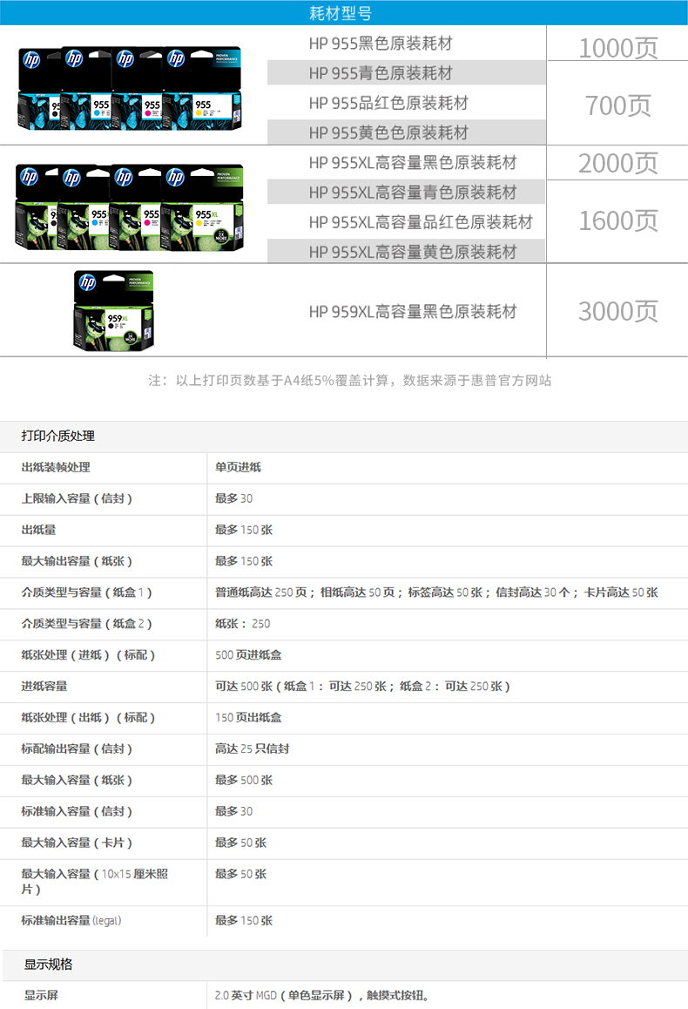Click the 单页进纸 value
Viewport: 688px width, 1009px height.
click(238, 467)
